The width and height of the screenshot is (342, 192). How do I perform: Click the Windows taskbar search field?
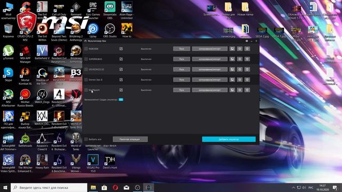[x=49, y=187]
